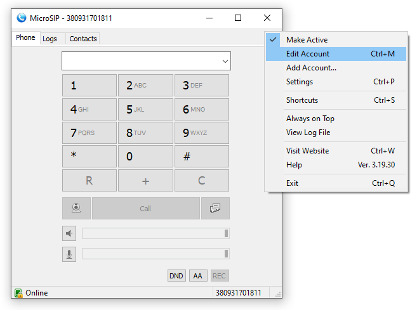Open Help menu entry
The height and width of the screenshot is (312, 417).
tap(336, 165)
